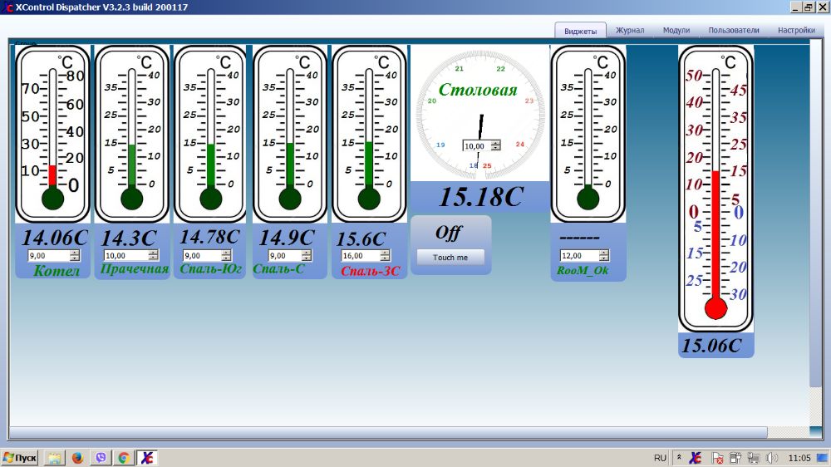Click the 14.3C temperature reading

coord(129,238)
